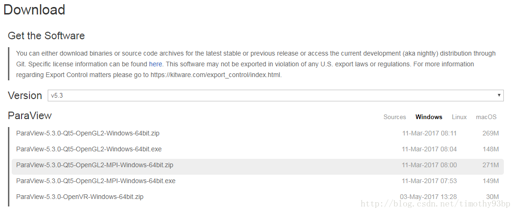Click the ParaView section heading
Viewport: 516px width, 213px height.
[29, 115]
